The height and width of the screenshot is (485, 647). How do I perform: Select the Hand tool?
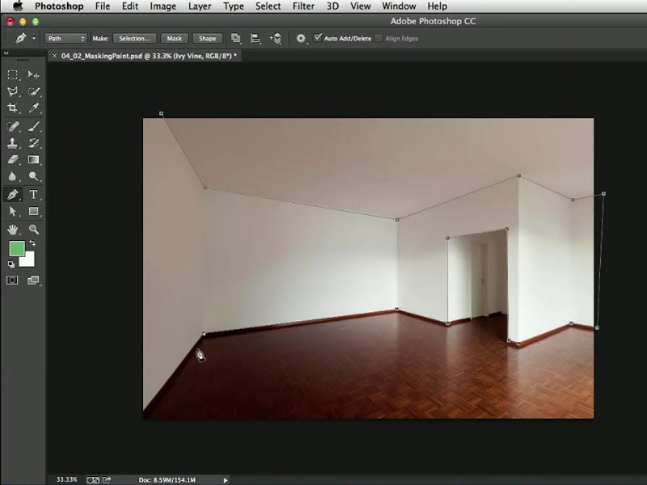click(13, 229)
